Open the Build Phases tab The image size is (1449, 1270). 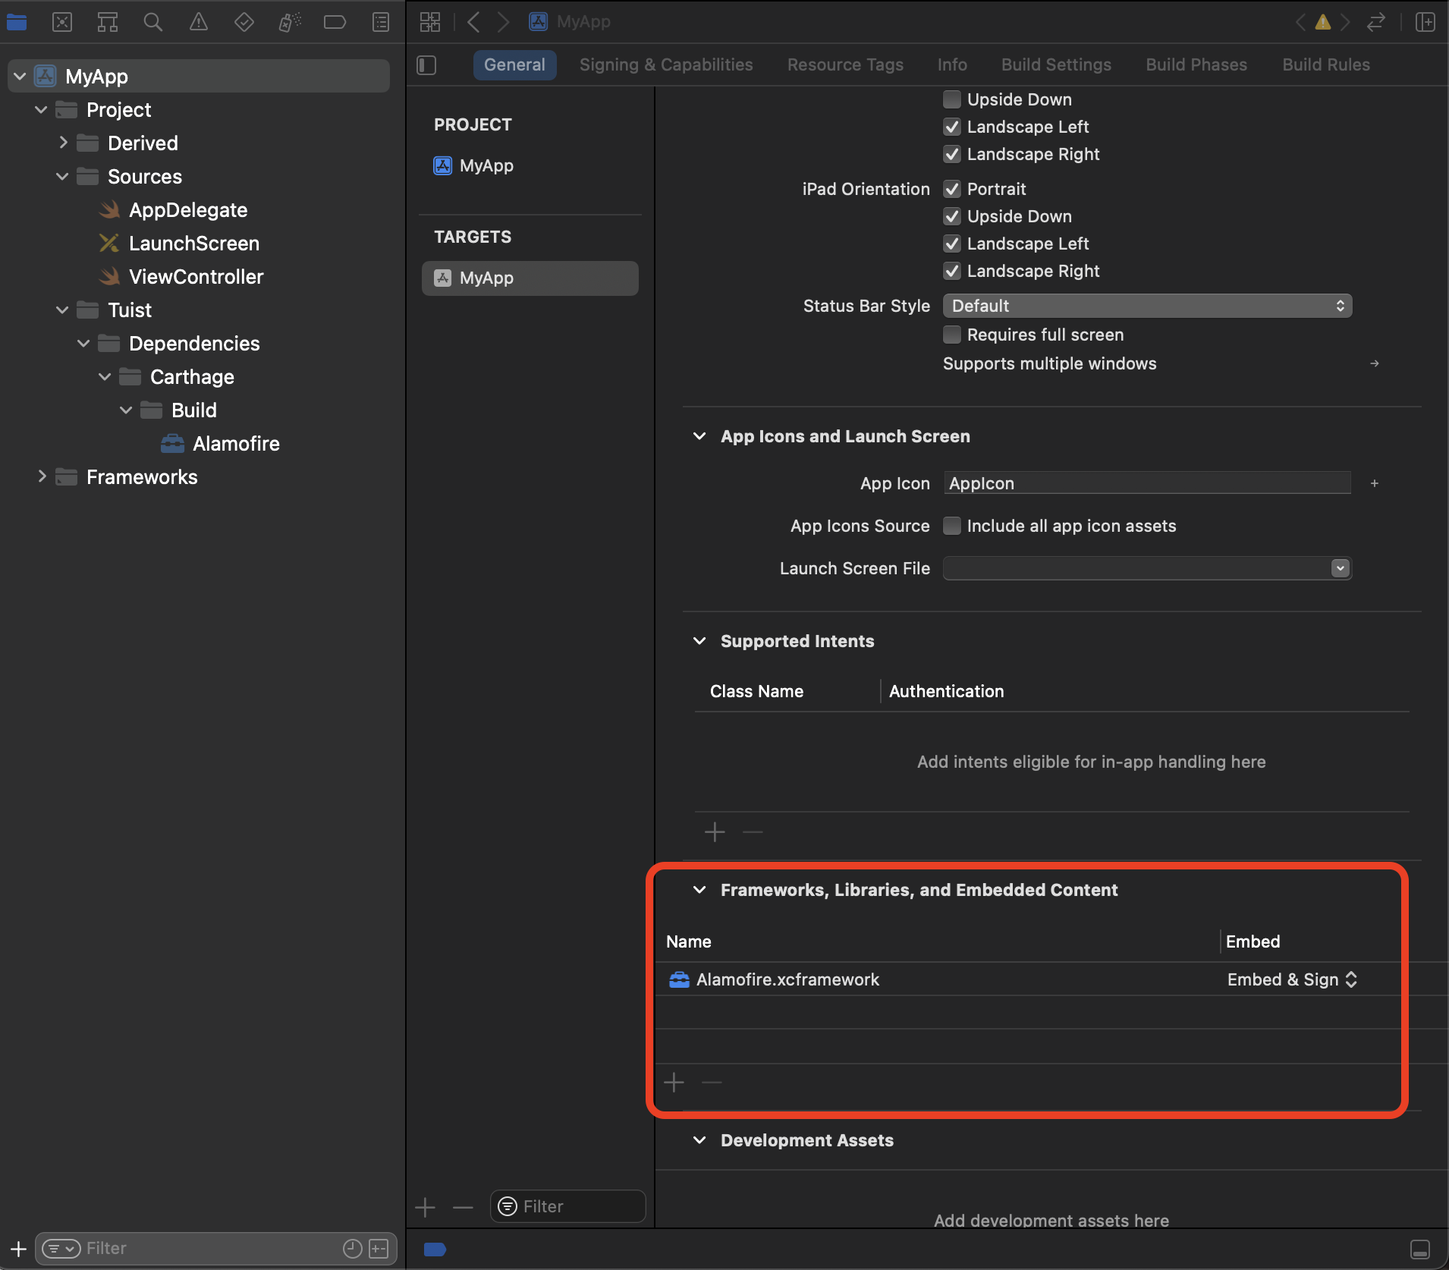(1196, 65)
